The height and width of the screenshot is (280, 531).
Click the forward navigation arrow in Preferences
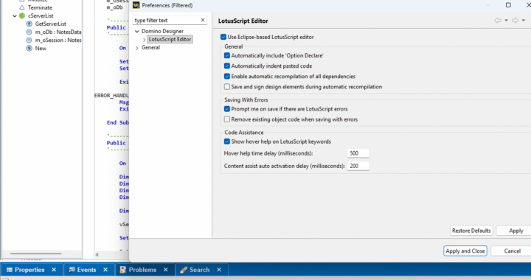click(x=515, y=21)
